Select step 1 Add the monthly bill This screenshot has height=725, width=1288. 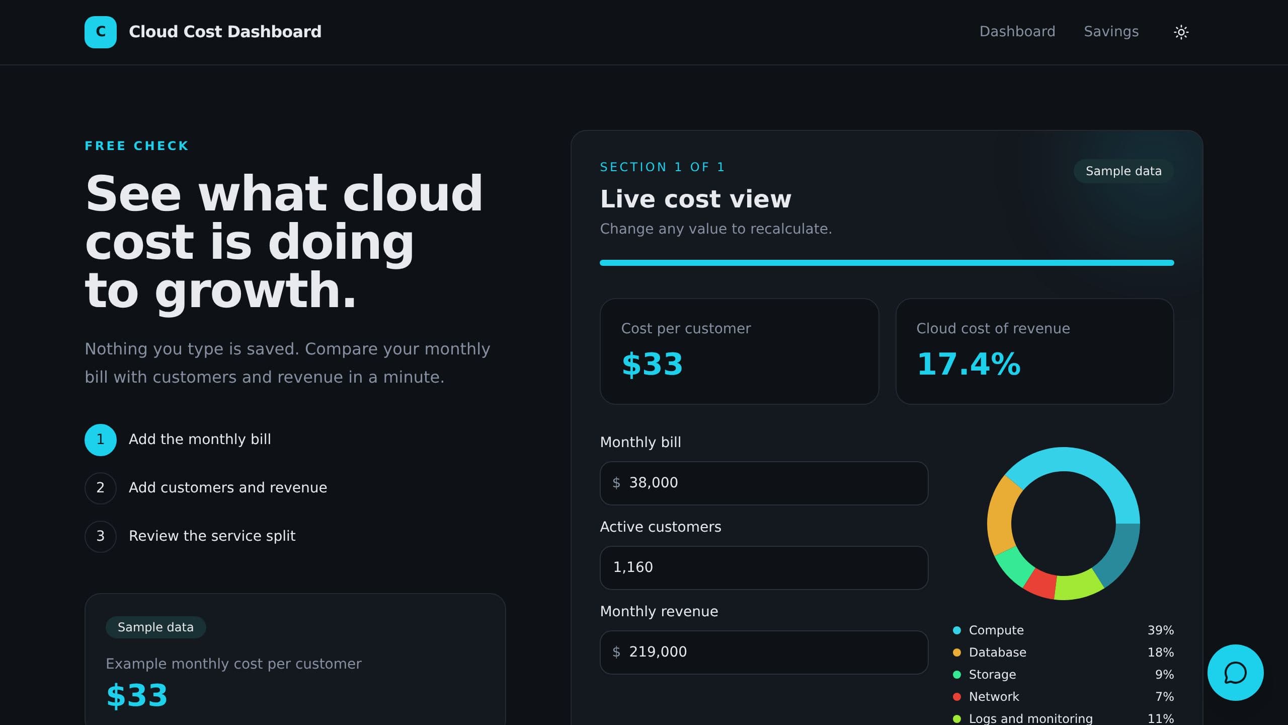178,440
